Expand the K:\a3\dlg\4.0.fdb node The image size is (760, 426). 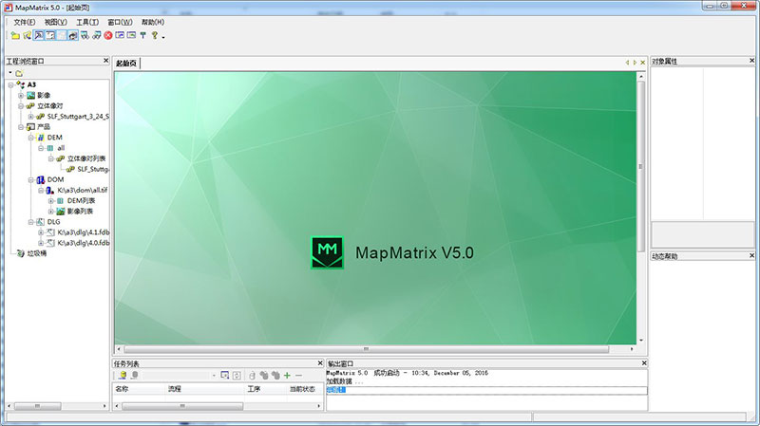click(41, 243)
